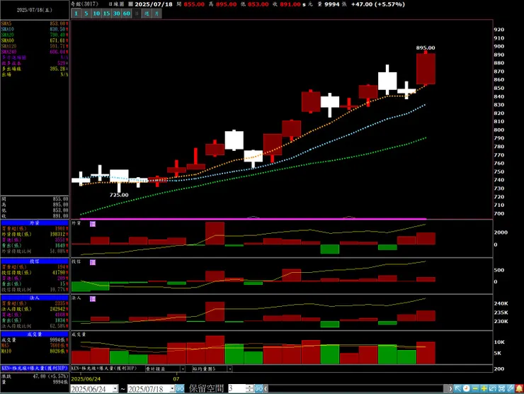Image resolution: width=524 pixels, height=394 pixels.
Task: Click the SMA10 legend row
Action: tap(35, 29)
